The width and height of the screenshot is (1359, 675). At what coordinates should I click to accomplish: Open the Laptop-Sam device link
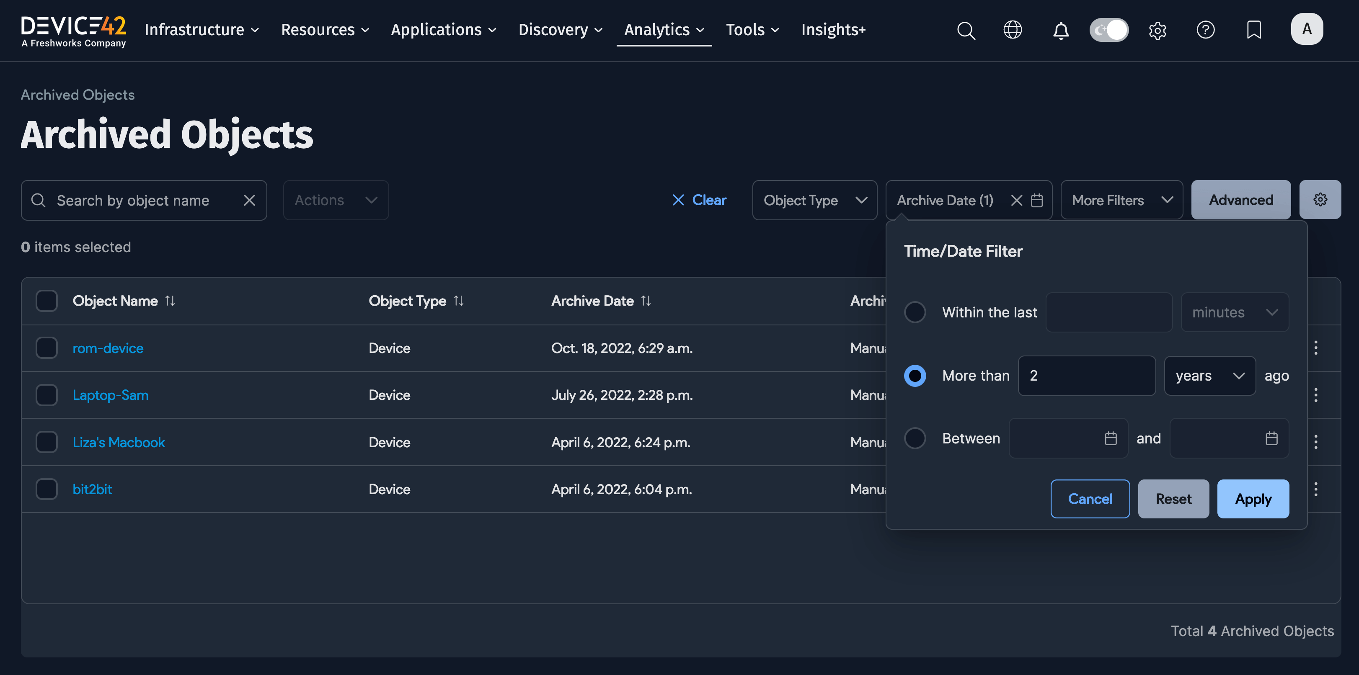pyautogui.click(x=110, y=395)
